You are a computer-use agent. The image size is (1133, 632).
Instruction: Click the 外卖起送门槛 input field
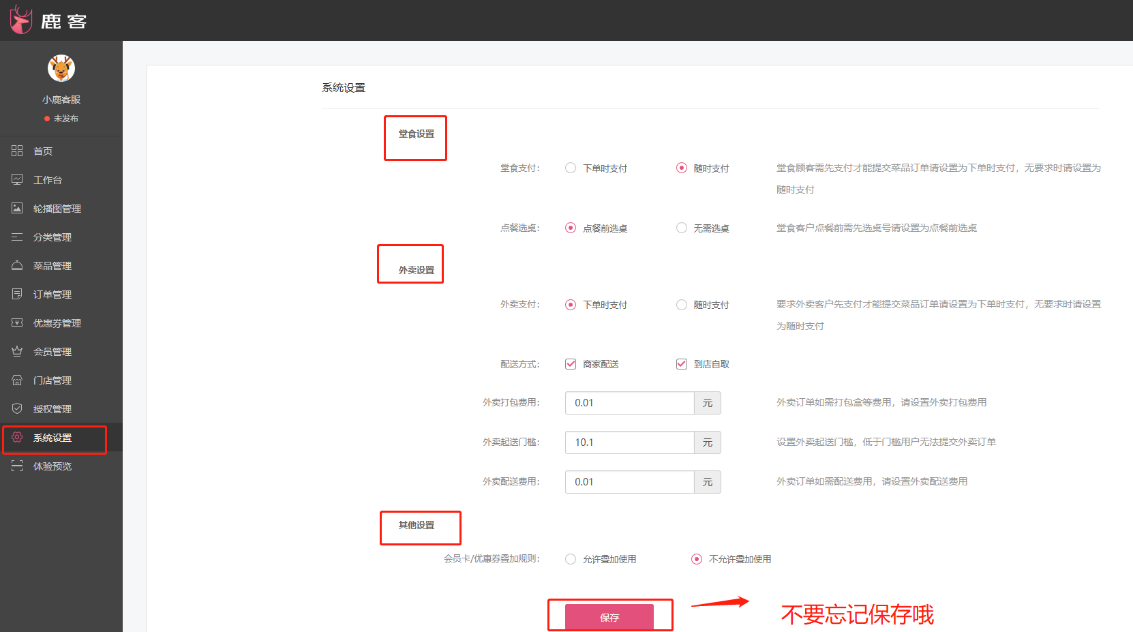(x=629, y=442)
